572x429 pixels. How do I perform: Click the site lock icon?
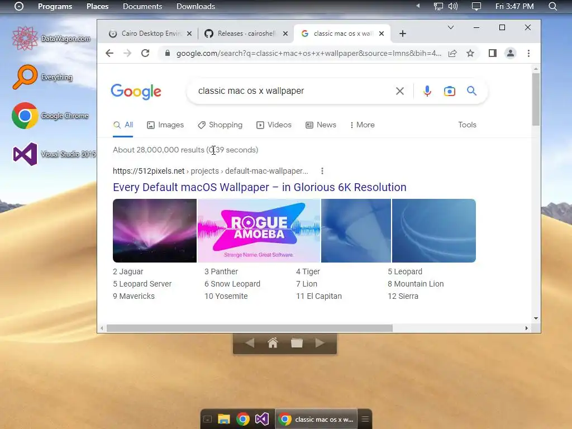168,53
